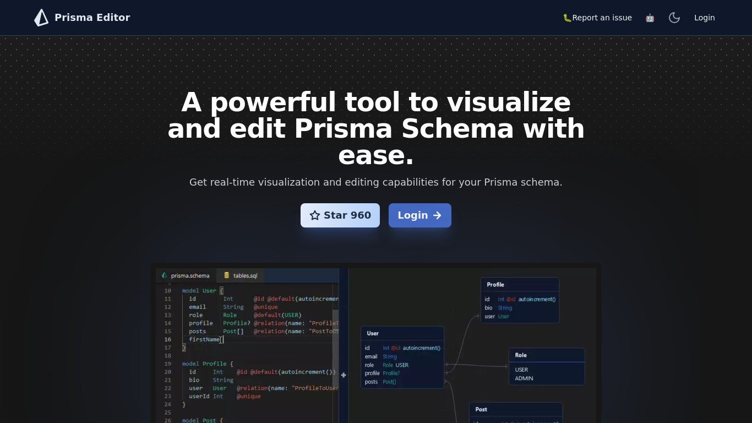Click the robot icon in the header
This screenshot has width=752, height=423.
(x=650, y=18)
